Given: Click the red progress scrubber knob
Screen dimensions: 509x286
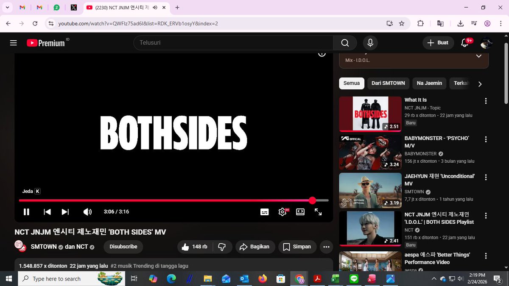Looking at the screenshot, I should [312, 200].
